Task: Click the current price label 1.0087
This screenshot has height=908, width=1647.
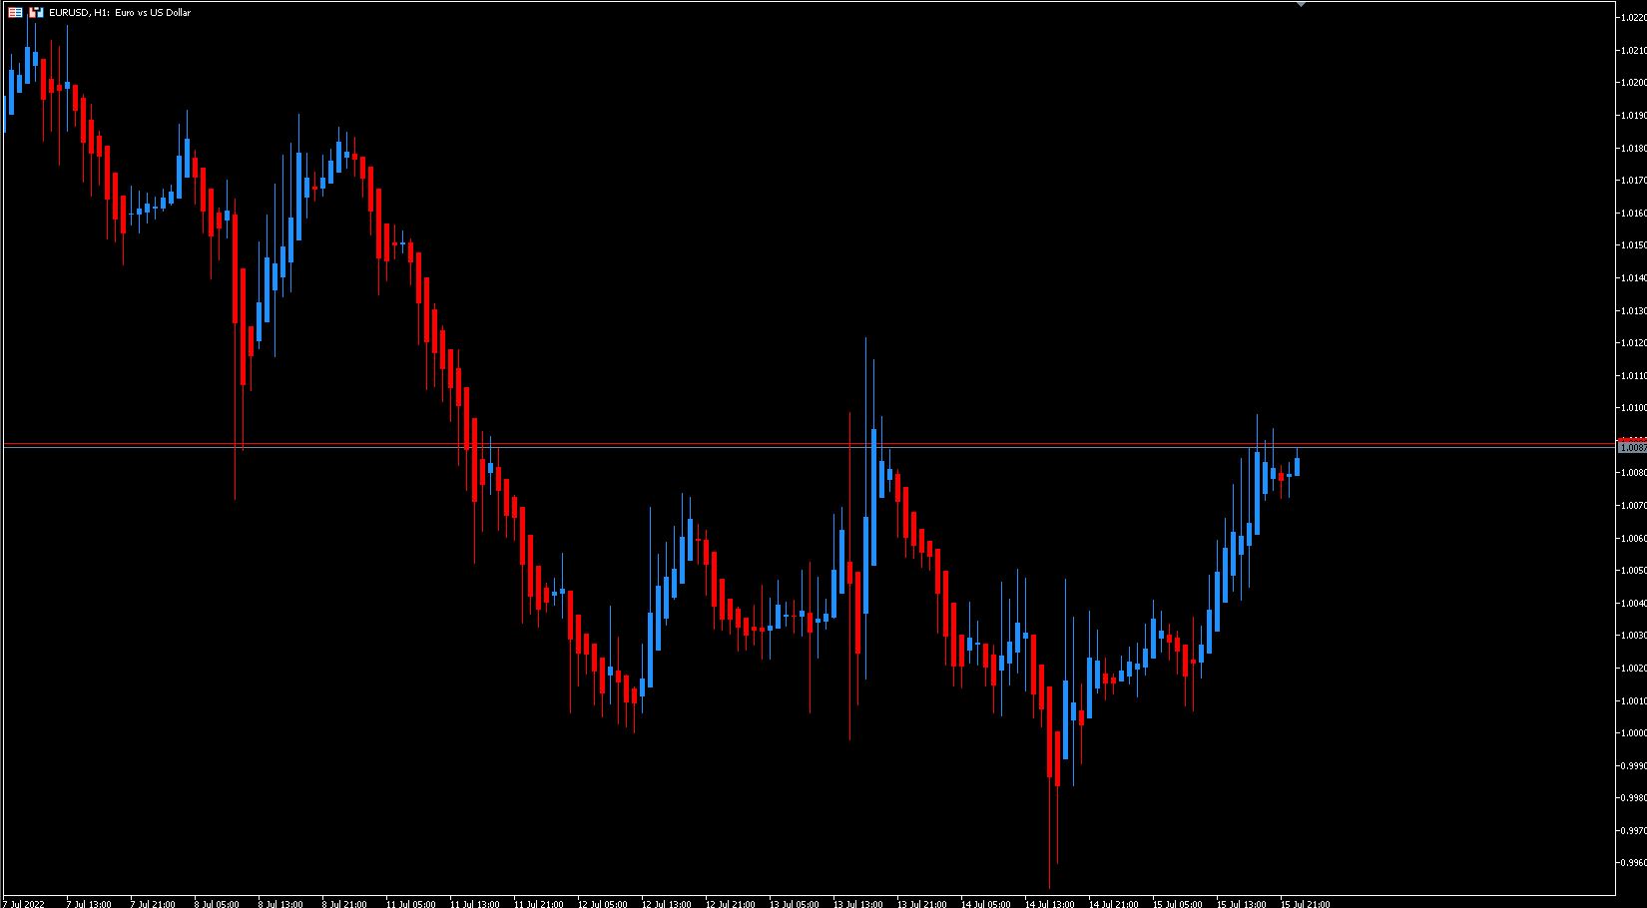Action: (x=1632, y=448)
